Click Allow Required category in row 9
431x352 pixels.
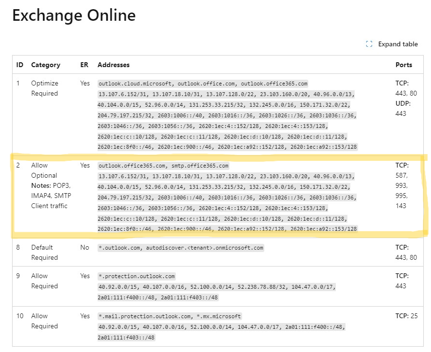click(44, 281)
